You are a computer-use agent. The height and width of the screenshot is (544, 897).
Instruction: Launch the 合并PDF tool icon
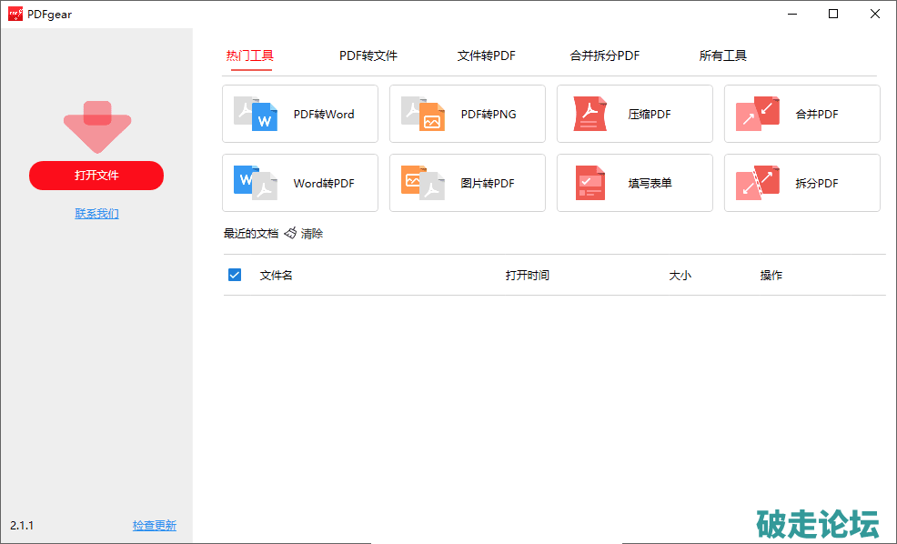click(x=758, y=114)
